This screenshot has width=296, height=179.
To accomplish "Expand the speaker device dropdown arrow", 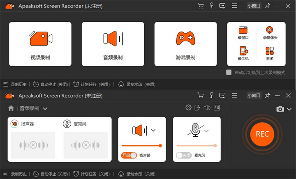I will tap(153, 130).
